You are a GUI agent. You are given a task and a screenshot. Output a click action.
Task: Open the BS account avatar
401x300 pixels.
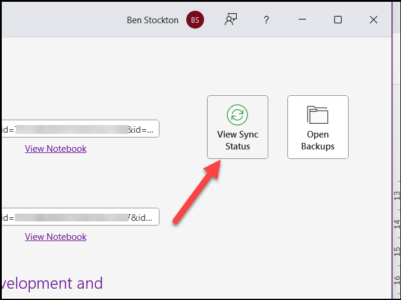coord(195,20)
